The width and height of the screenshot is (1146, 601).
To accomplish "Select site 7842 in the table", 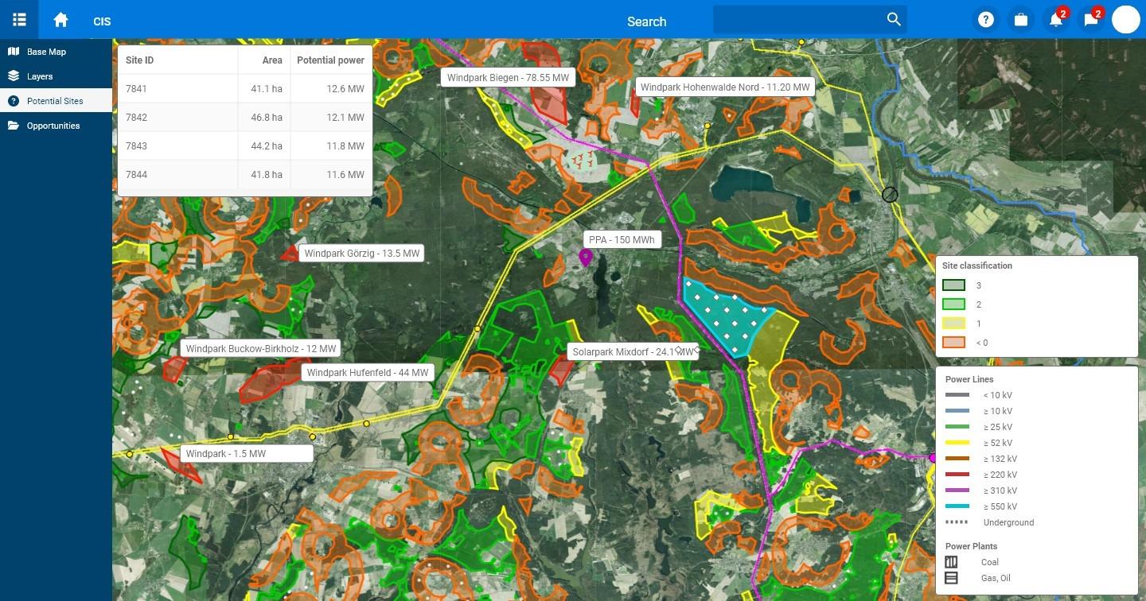I will (245, 118).
